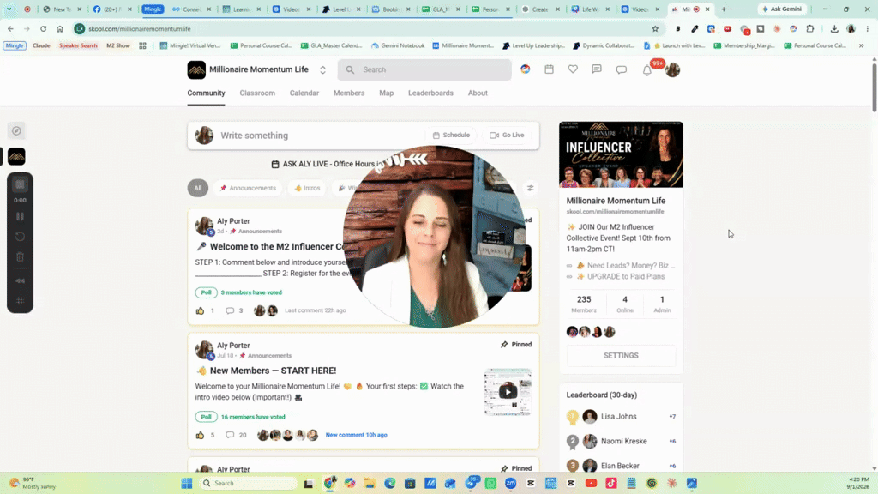The image size is (878, 494).
Task: Open the feed filter settings icon
Action: (x=530, y=188)
